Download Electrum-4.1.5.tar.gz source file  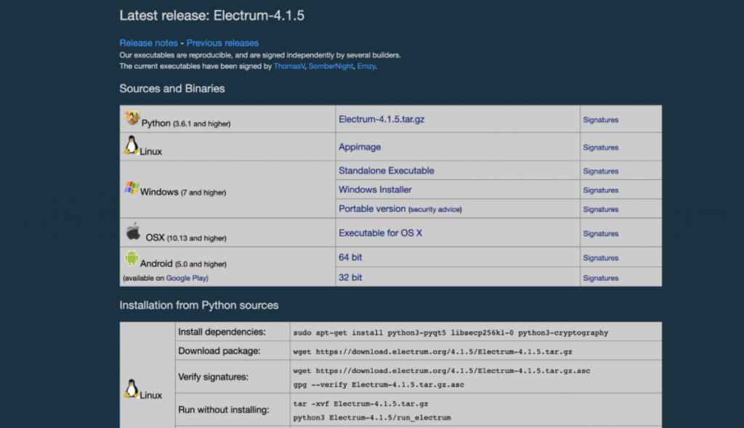(381, 119)
